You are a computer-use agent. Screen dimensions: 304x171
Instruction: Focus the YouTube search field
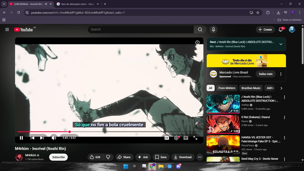click(141, 29)
